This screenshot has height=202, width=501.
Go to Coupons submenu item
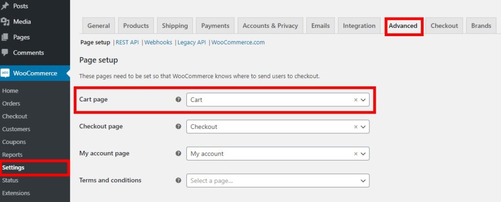[x=14, y=142]
